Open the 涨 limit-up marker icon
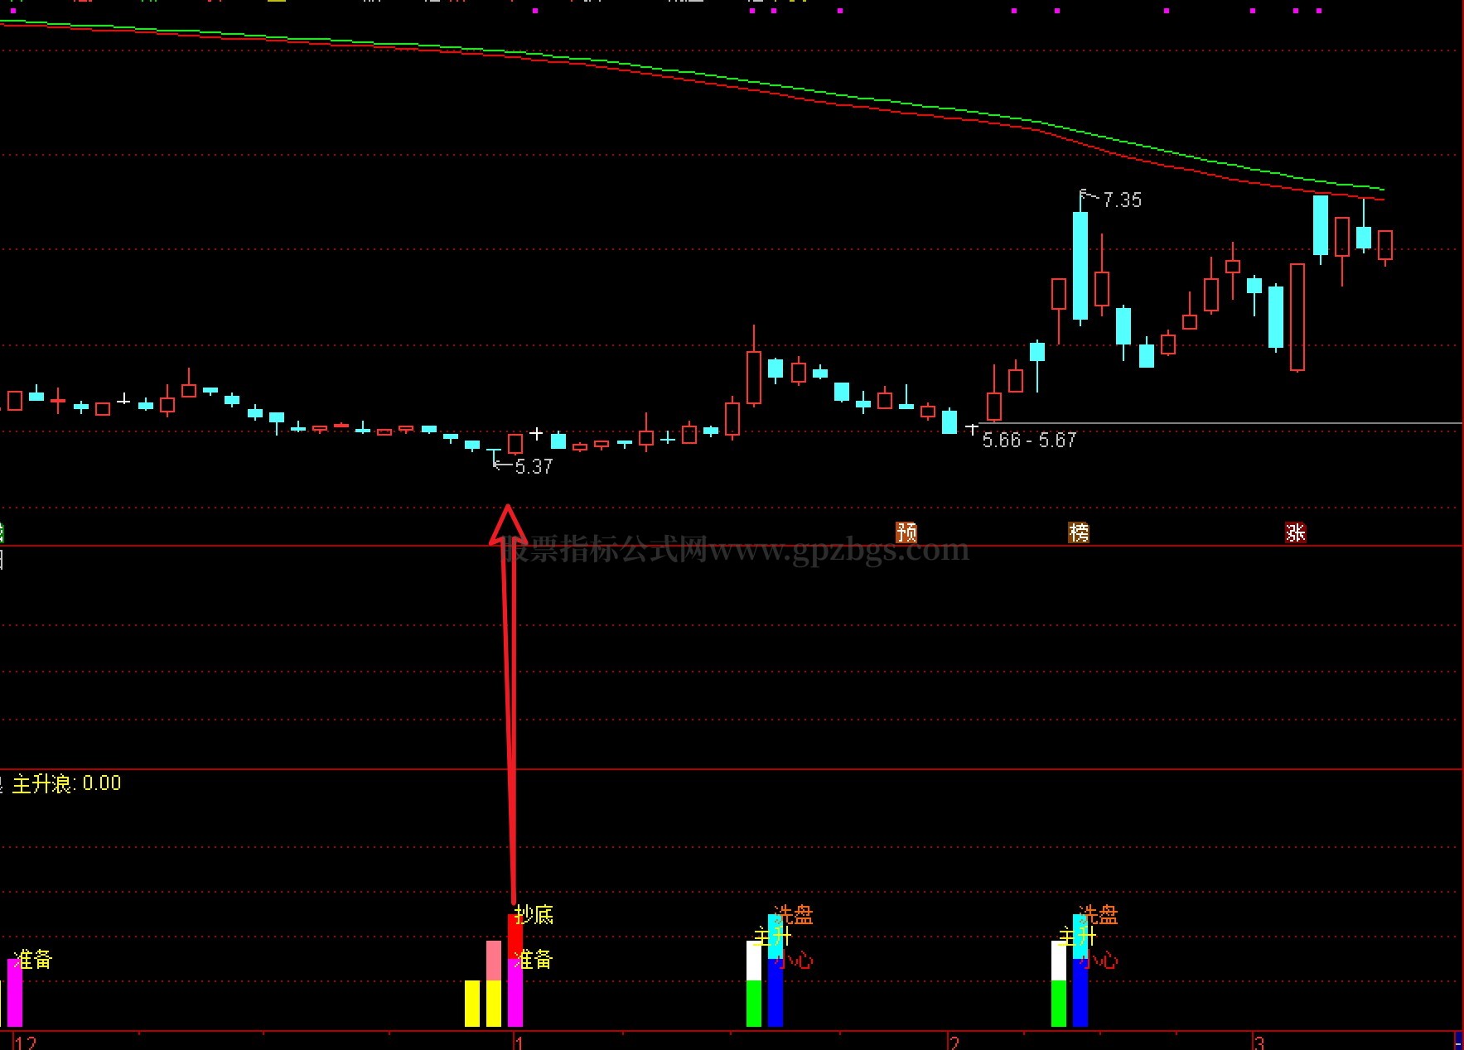The width and height of the screenshot is (1464, 1050). tap(1295, 532)
